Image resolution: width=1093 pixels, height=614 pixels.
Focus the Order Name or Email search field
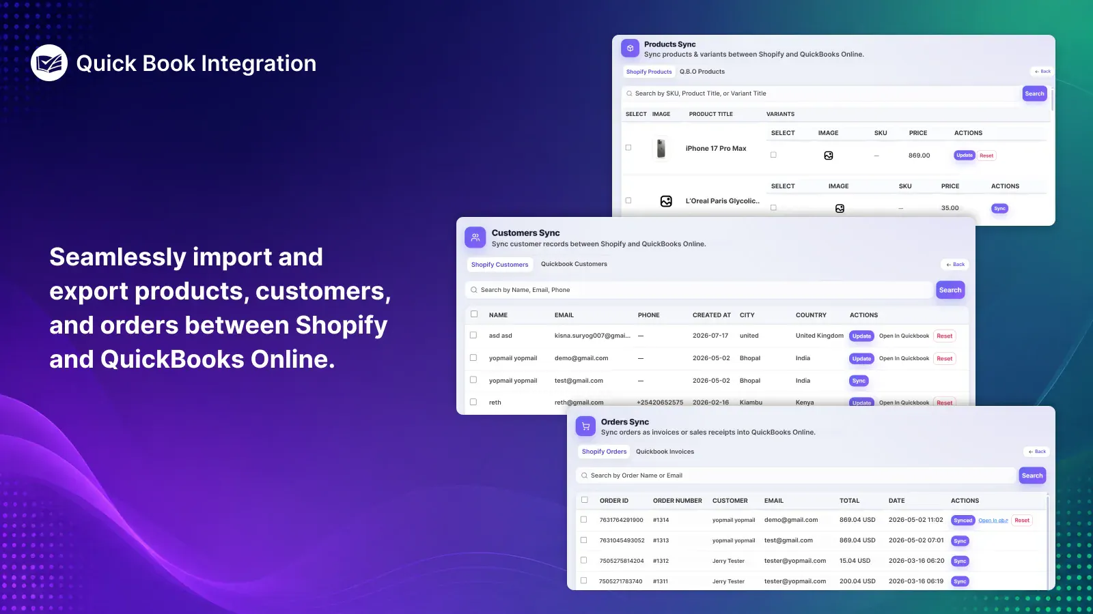point(796,476)
